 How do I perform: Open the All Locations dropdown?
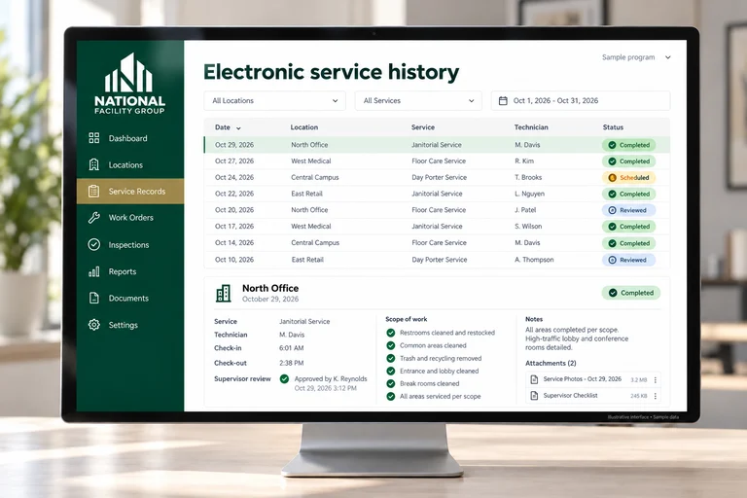coord(275,100)
